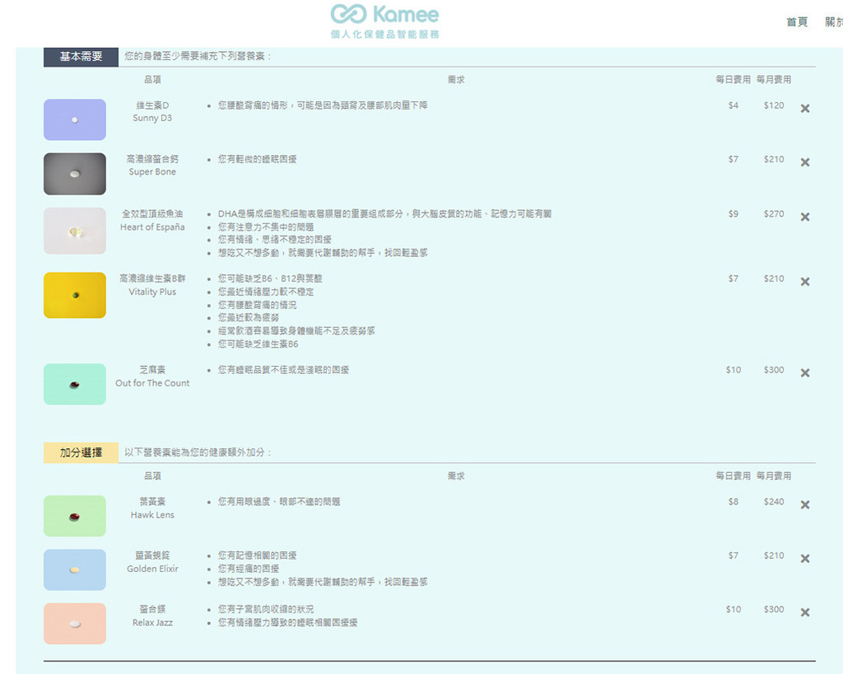The width and height of the screenshot is (843, 674).
Task: Open the Hawk Lens green thumbnail
Action: click(x=75, y=516)
